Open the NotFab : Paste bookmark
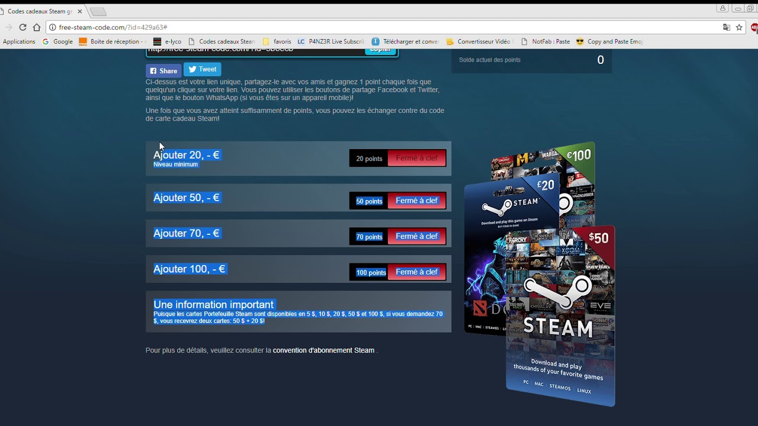The image size is (758, 426). [x=545, y=41]
